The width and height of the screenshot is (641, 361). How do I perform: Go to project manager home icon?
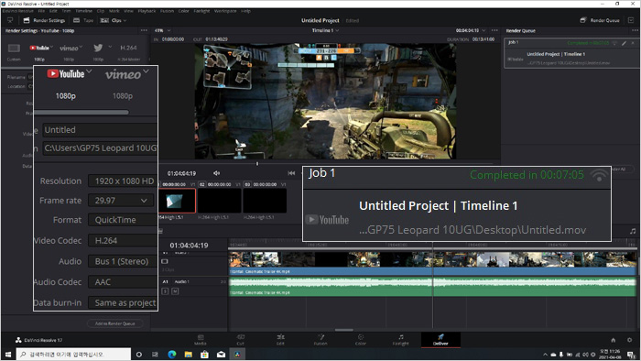pos(613,340)
